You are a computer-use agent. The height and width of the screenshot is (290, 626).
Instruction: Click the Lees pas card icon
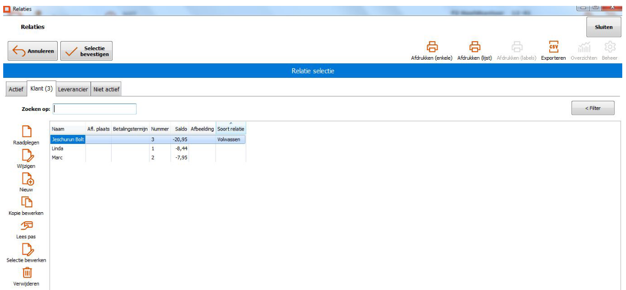pos(26,225)
